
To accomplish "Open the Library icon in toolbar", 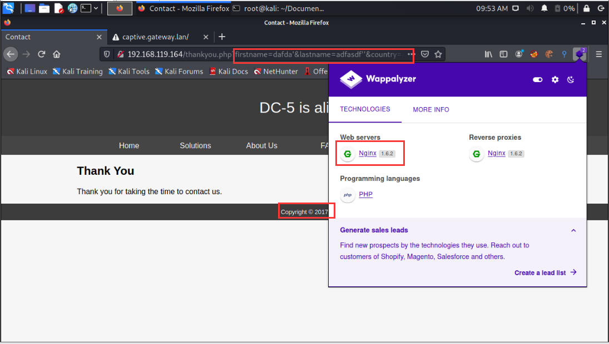I will coord(488,54).
